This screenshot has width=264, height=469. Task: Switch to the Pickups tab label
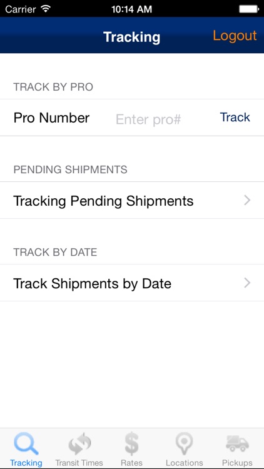pos(237,463)
